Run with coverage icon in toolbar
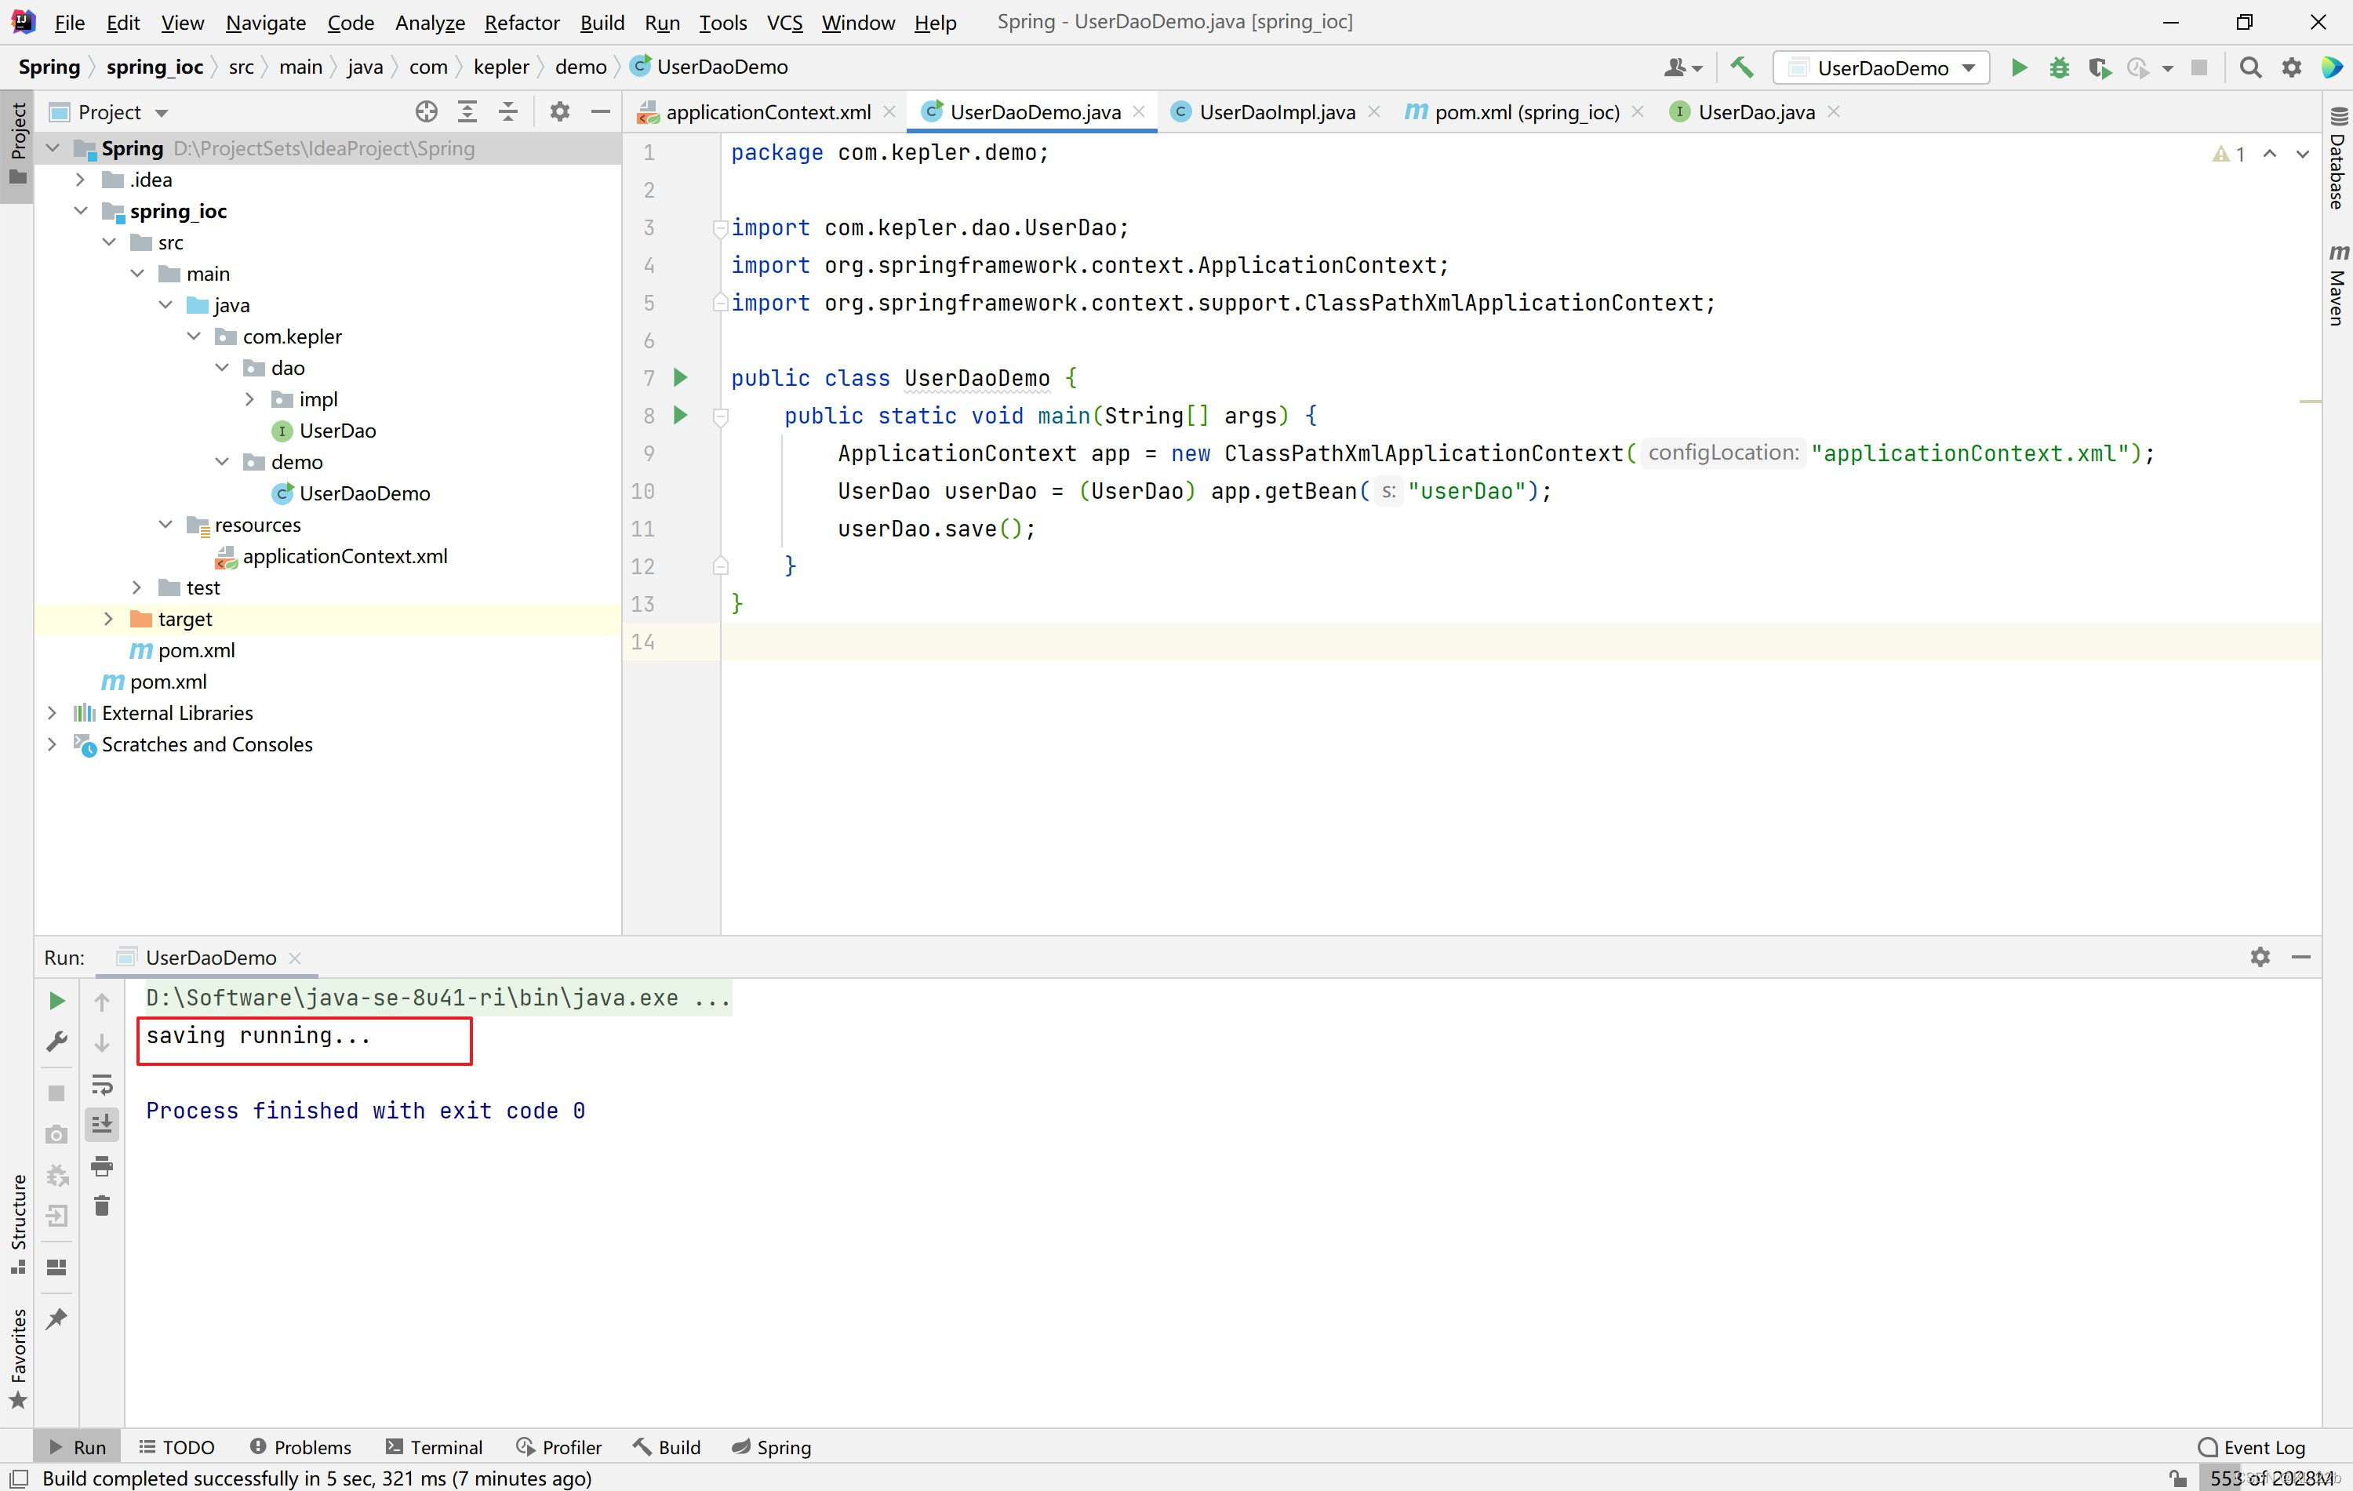 click(x=2099, y=67)
